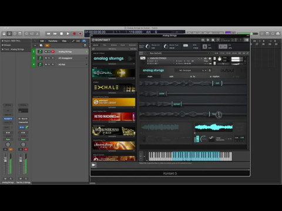Switch to Kontakt Libraries tab
282x211 pixels.
click(95, 45)
